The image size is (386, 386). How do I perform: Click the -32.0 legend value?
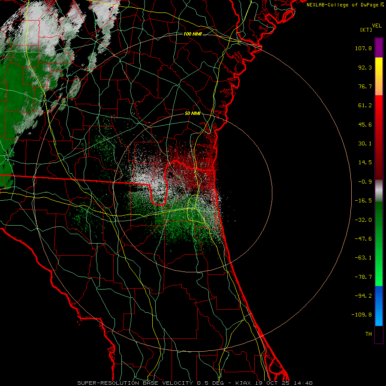point(363,220)
